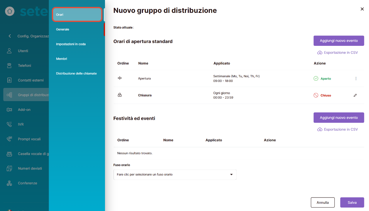Add new event under Festività ed eventi
This screenshot has height=211, width=369.
pyautogui.click(x=339, y=117)
